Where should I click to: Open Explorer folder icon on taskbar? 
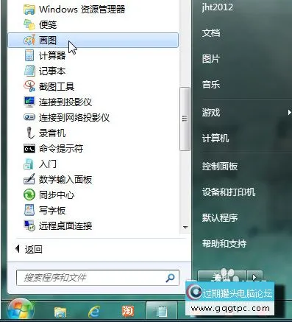[x=60, y=312]
